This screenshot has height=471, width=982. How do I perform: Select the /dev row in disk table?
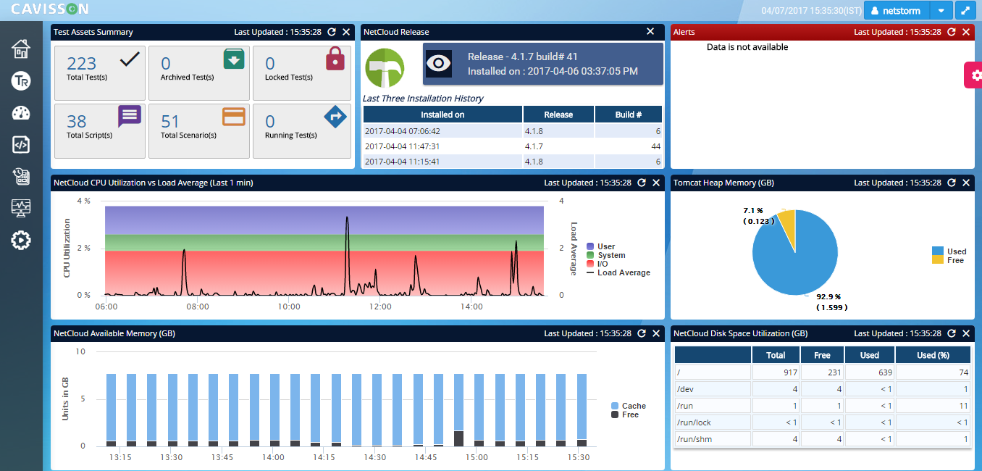(823, 389)
